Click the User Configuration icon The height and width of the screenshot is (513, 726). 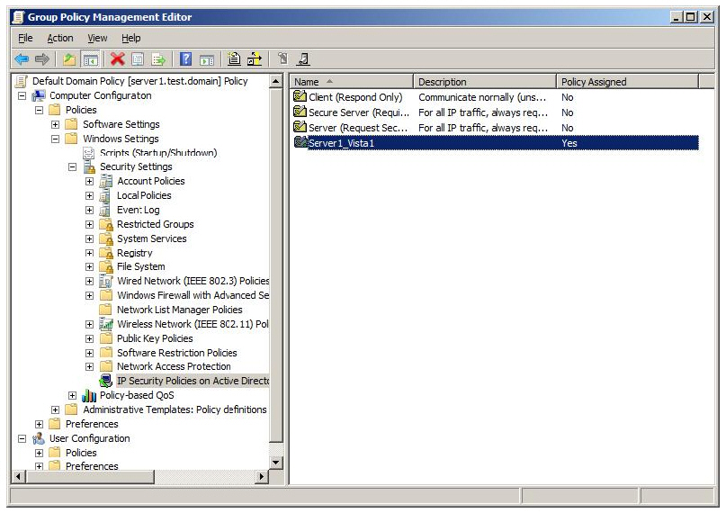39,438
